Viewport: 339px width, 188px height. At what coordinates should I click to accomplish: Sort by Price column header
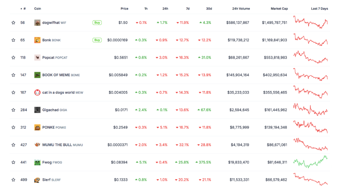coord(124,9)
